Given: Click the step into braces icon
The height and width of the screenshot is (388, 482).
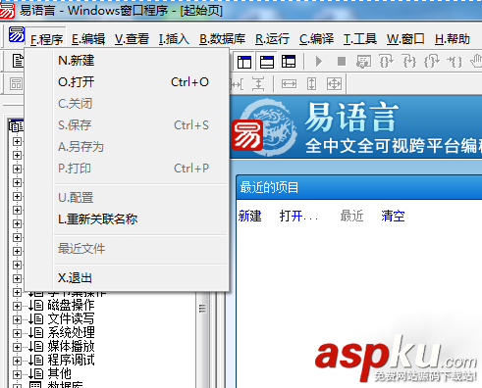Looking at the screenshot, I should point(409,61).
